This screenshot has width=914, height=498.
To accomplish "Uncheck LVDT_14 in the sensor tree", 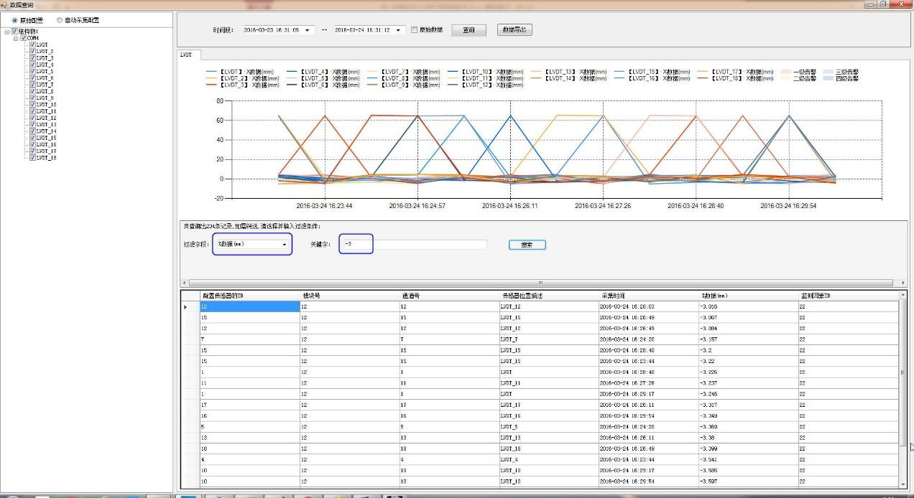I will (32, 131).
